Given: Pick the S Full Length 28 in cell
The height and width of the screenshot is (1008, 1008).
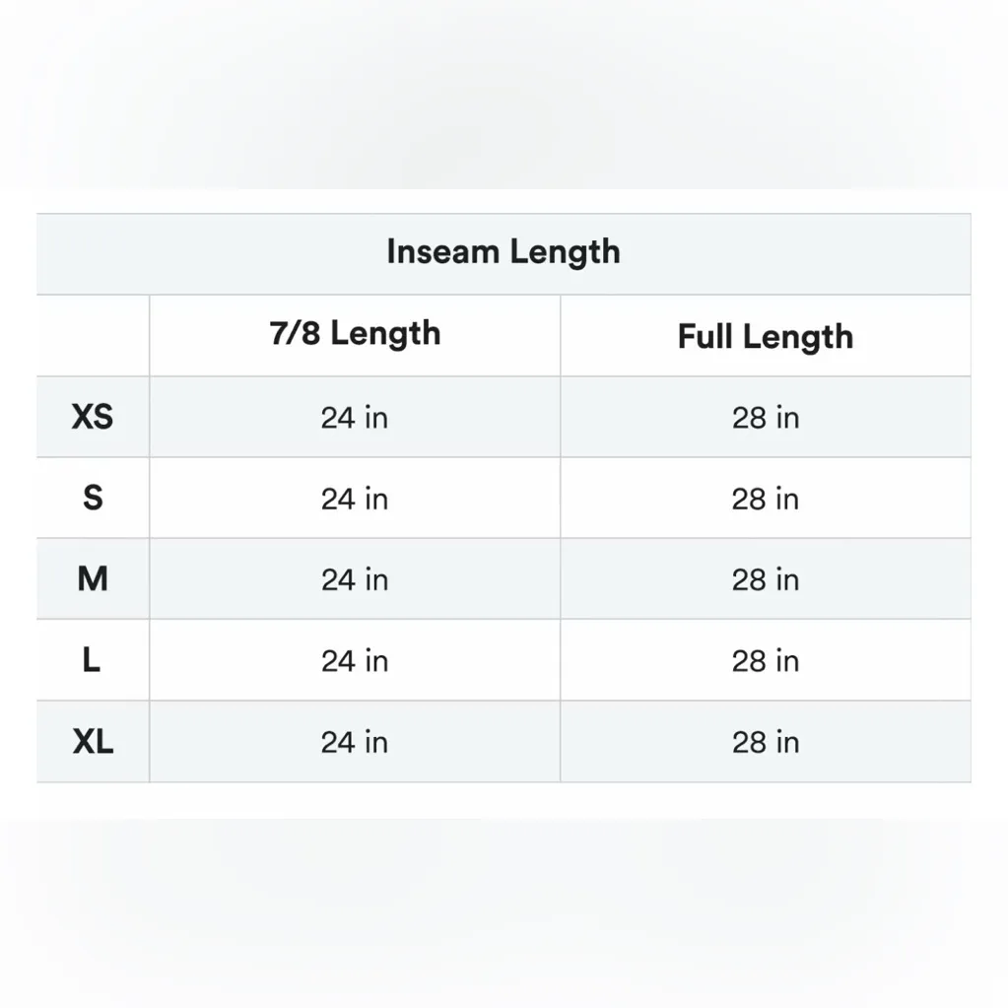Looking at the screenshot, I should coord(765,499).
